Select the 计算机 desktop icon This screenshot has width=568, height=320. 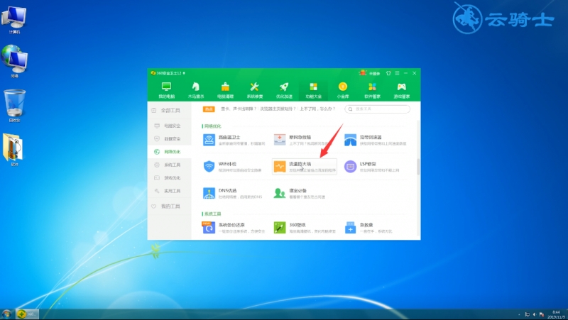click(x=14, y=21)
